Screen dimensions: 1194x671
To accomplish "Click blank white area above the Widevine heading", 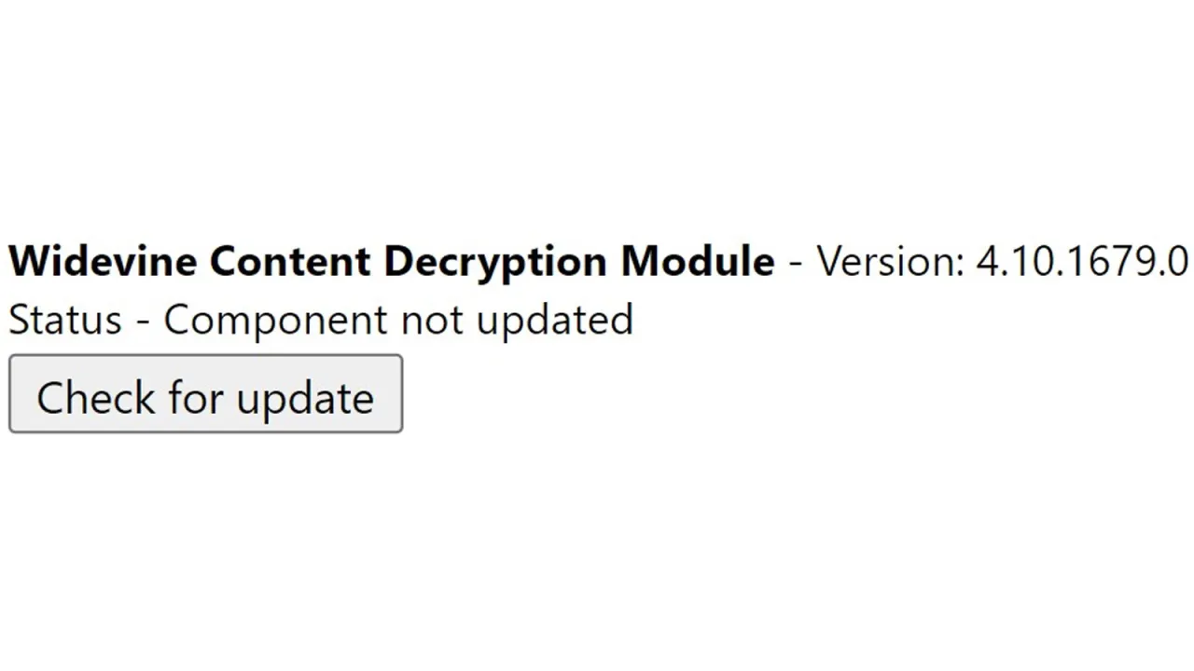I will (597, 112).
